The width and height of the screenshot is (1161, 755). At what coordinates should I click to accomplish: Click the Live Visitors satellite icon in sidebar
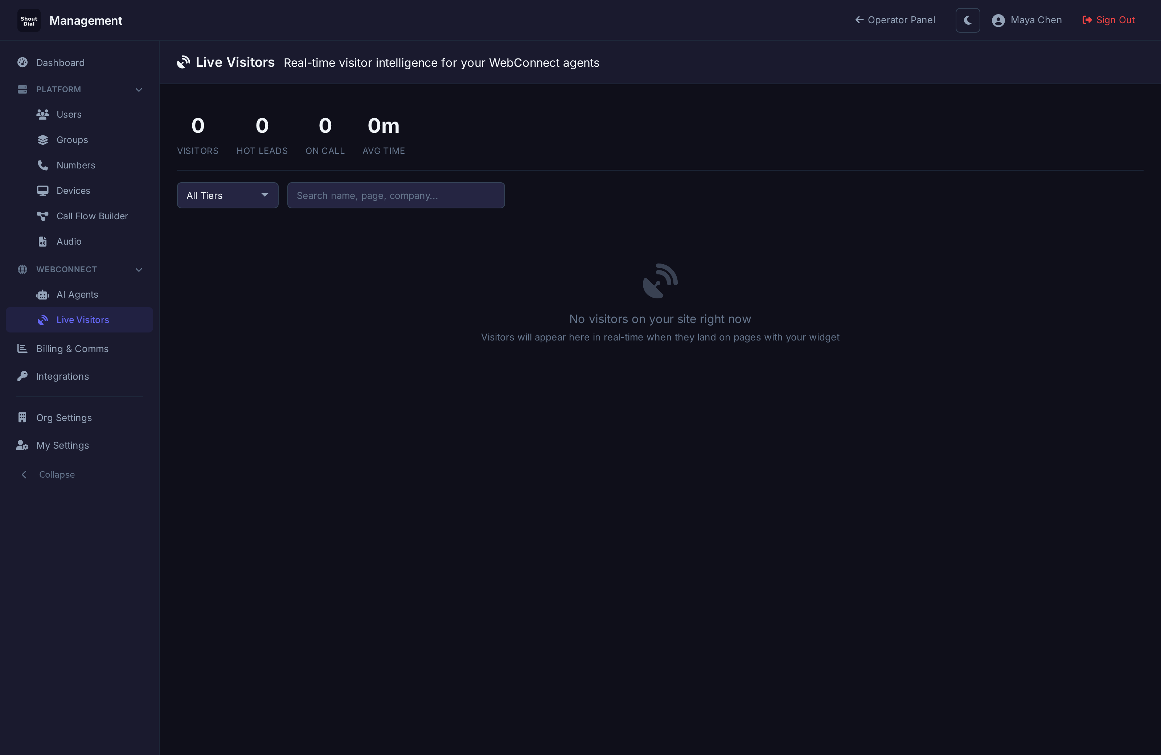click(43, 320)
